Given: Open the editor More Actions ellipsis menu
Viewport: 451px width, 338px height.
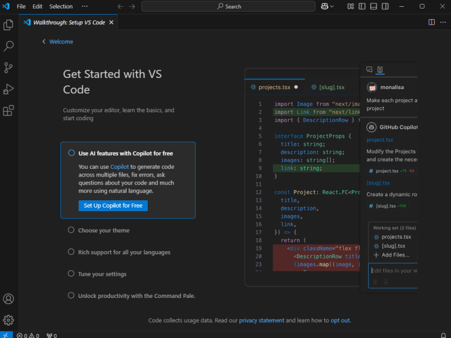Looking at the screenshot, I should point(443,21).
